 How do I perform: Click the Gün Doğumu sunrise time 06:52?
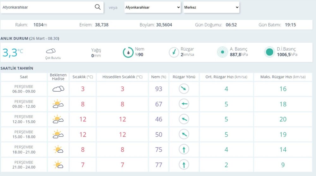pyautogui.click(x=231, y=25)
